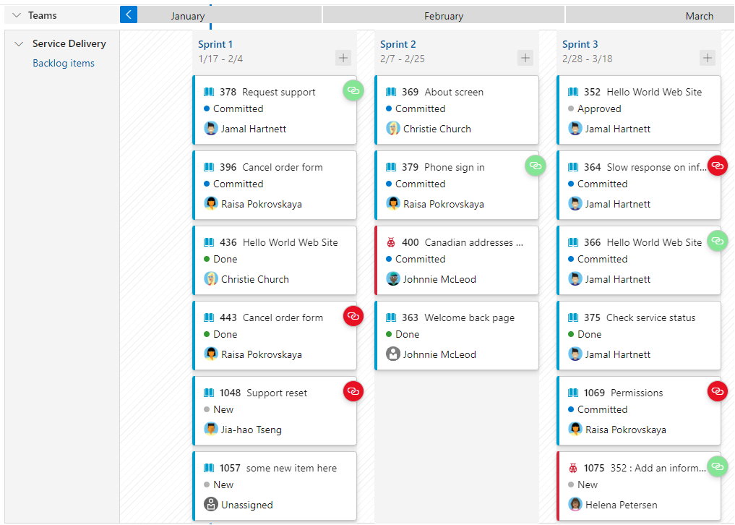Screen dimensions: 735x525
Task: Select the January timeline header
Action: 188,15
